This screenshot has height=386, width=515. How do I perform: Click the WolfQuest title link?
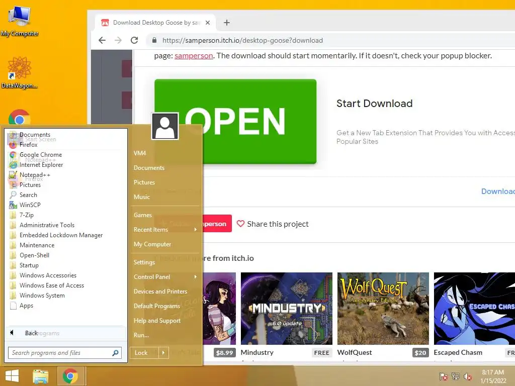point(355,352)
